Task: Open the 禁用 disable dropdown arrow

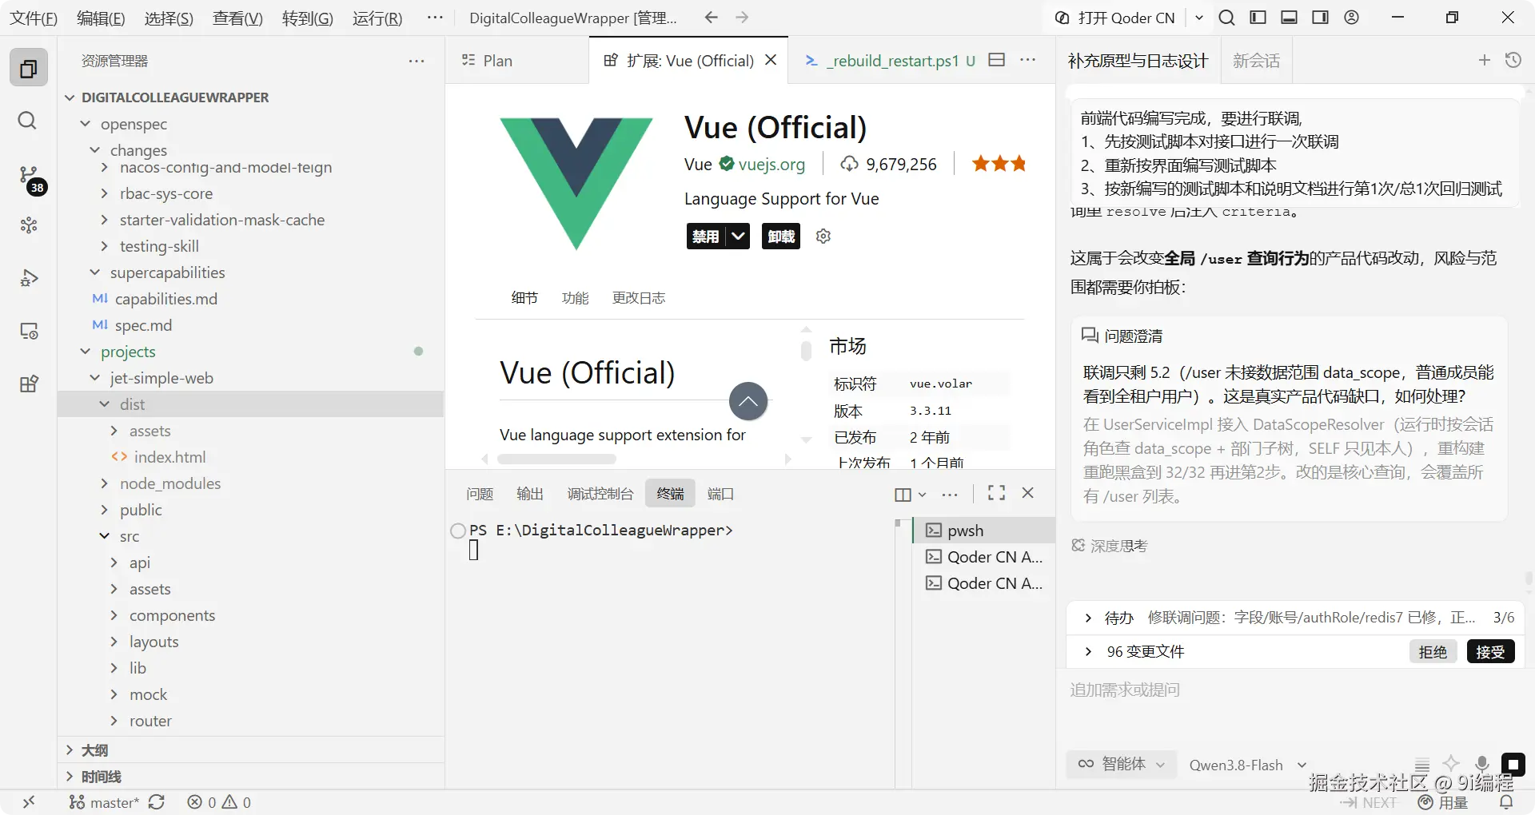Action: (738, 236)
